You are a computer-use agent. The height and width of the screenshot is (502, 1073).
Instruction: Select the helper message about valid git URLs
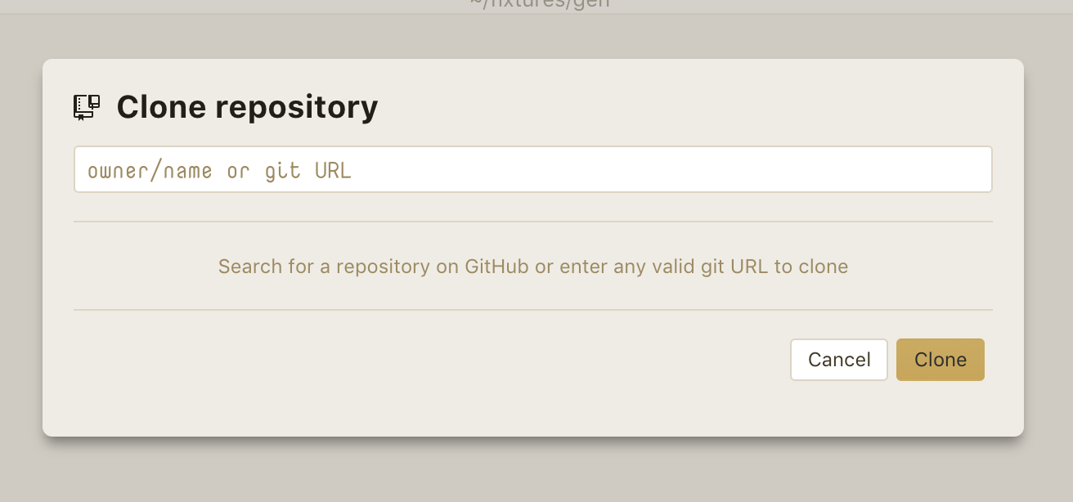pyautogui.click(x=532, y=266)
